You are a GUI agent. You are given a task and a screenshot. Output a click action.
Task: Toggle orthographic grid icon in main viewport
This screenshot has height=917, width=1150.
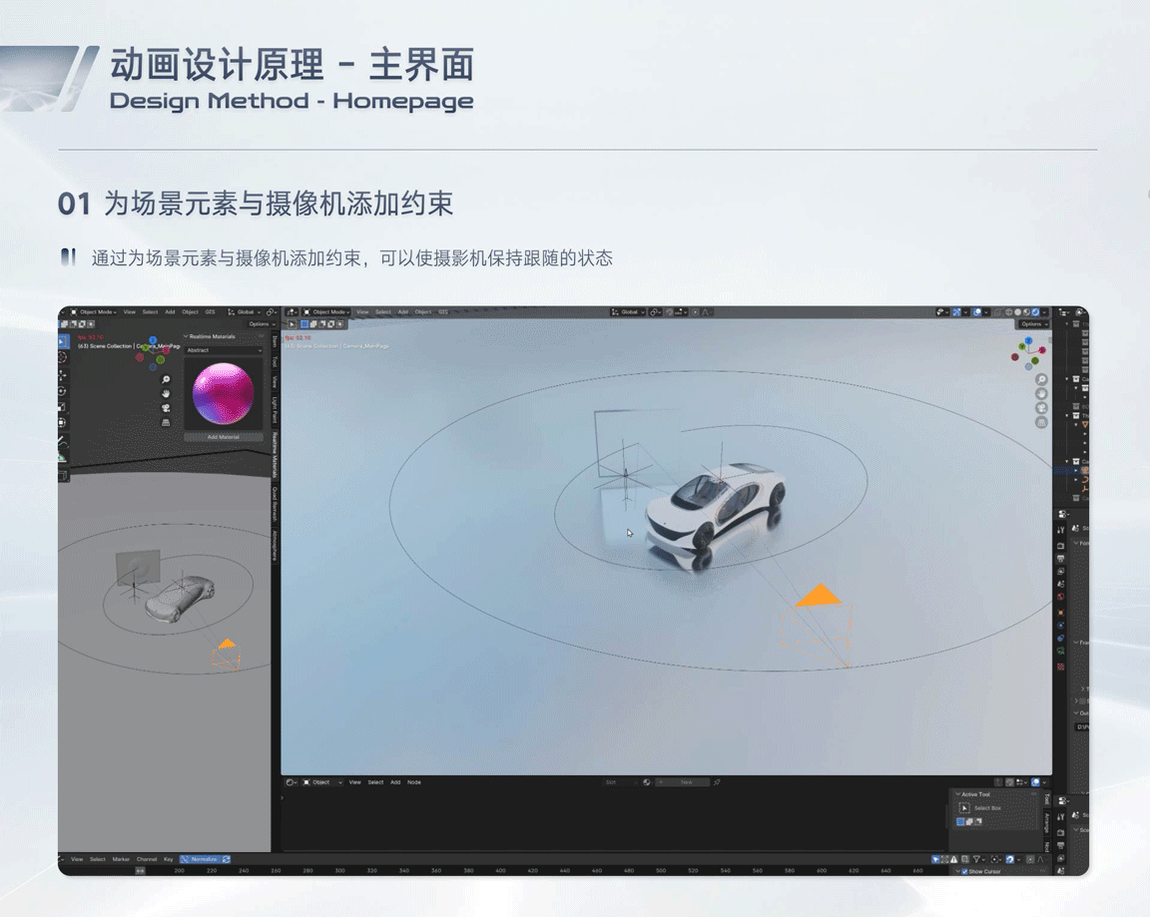(1041, 422)
